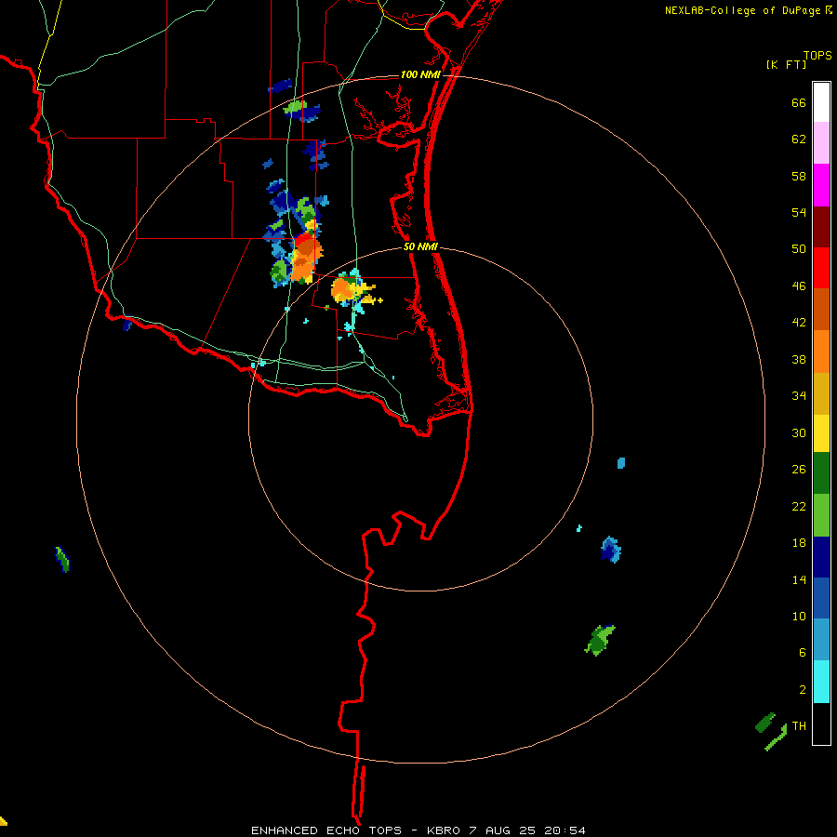837x837 pixels.
Task: Click the dark green 26 legend band
Action: (821, 473)
